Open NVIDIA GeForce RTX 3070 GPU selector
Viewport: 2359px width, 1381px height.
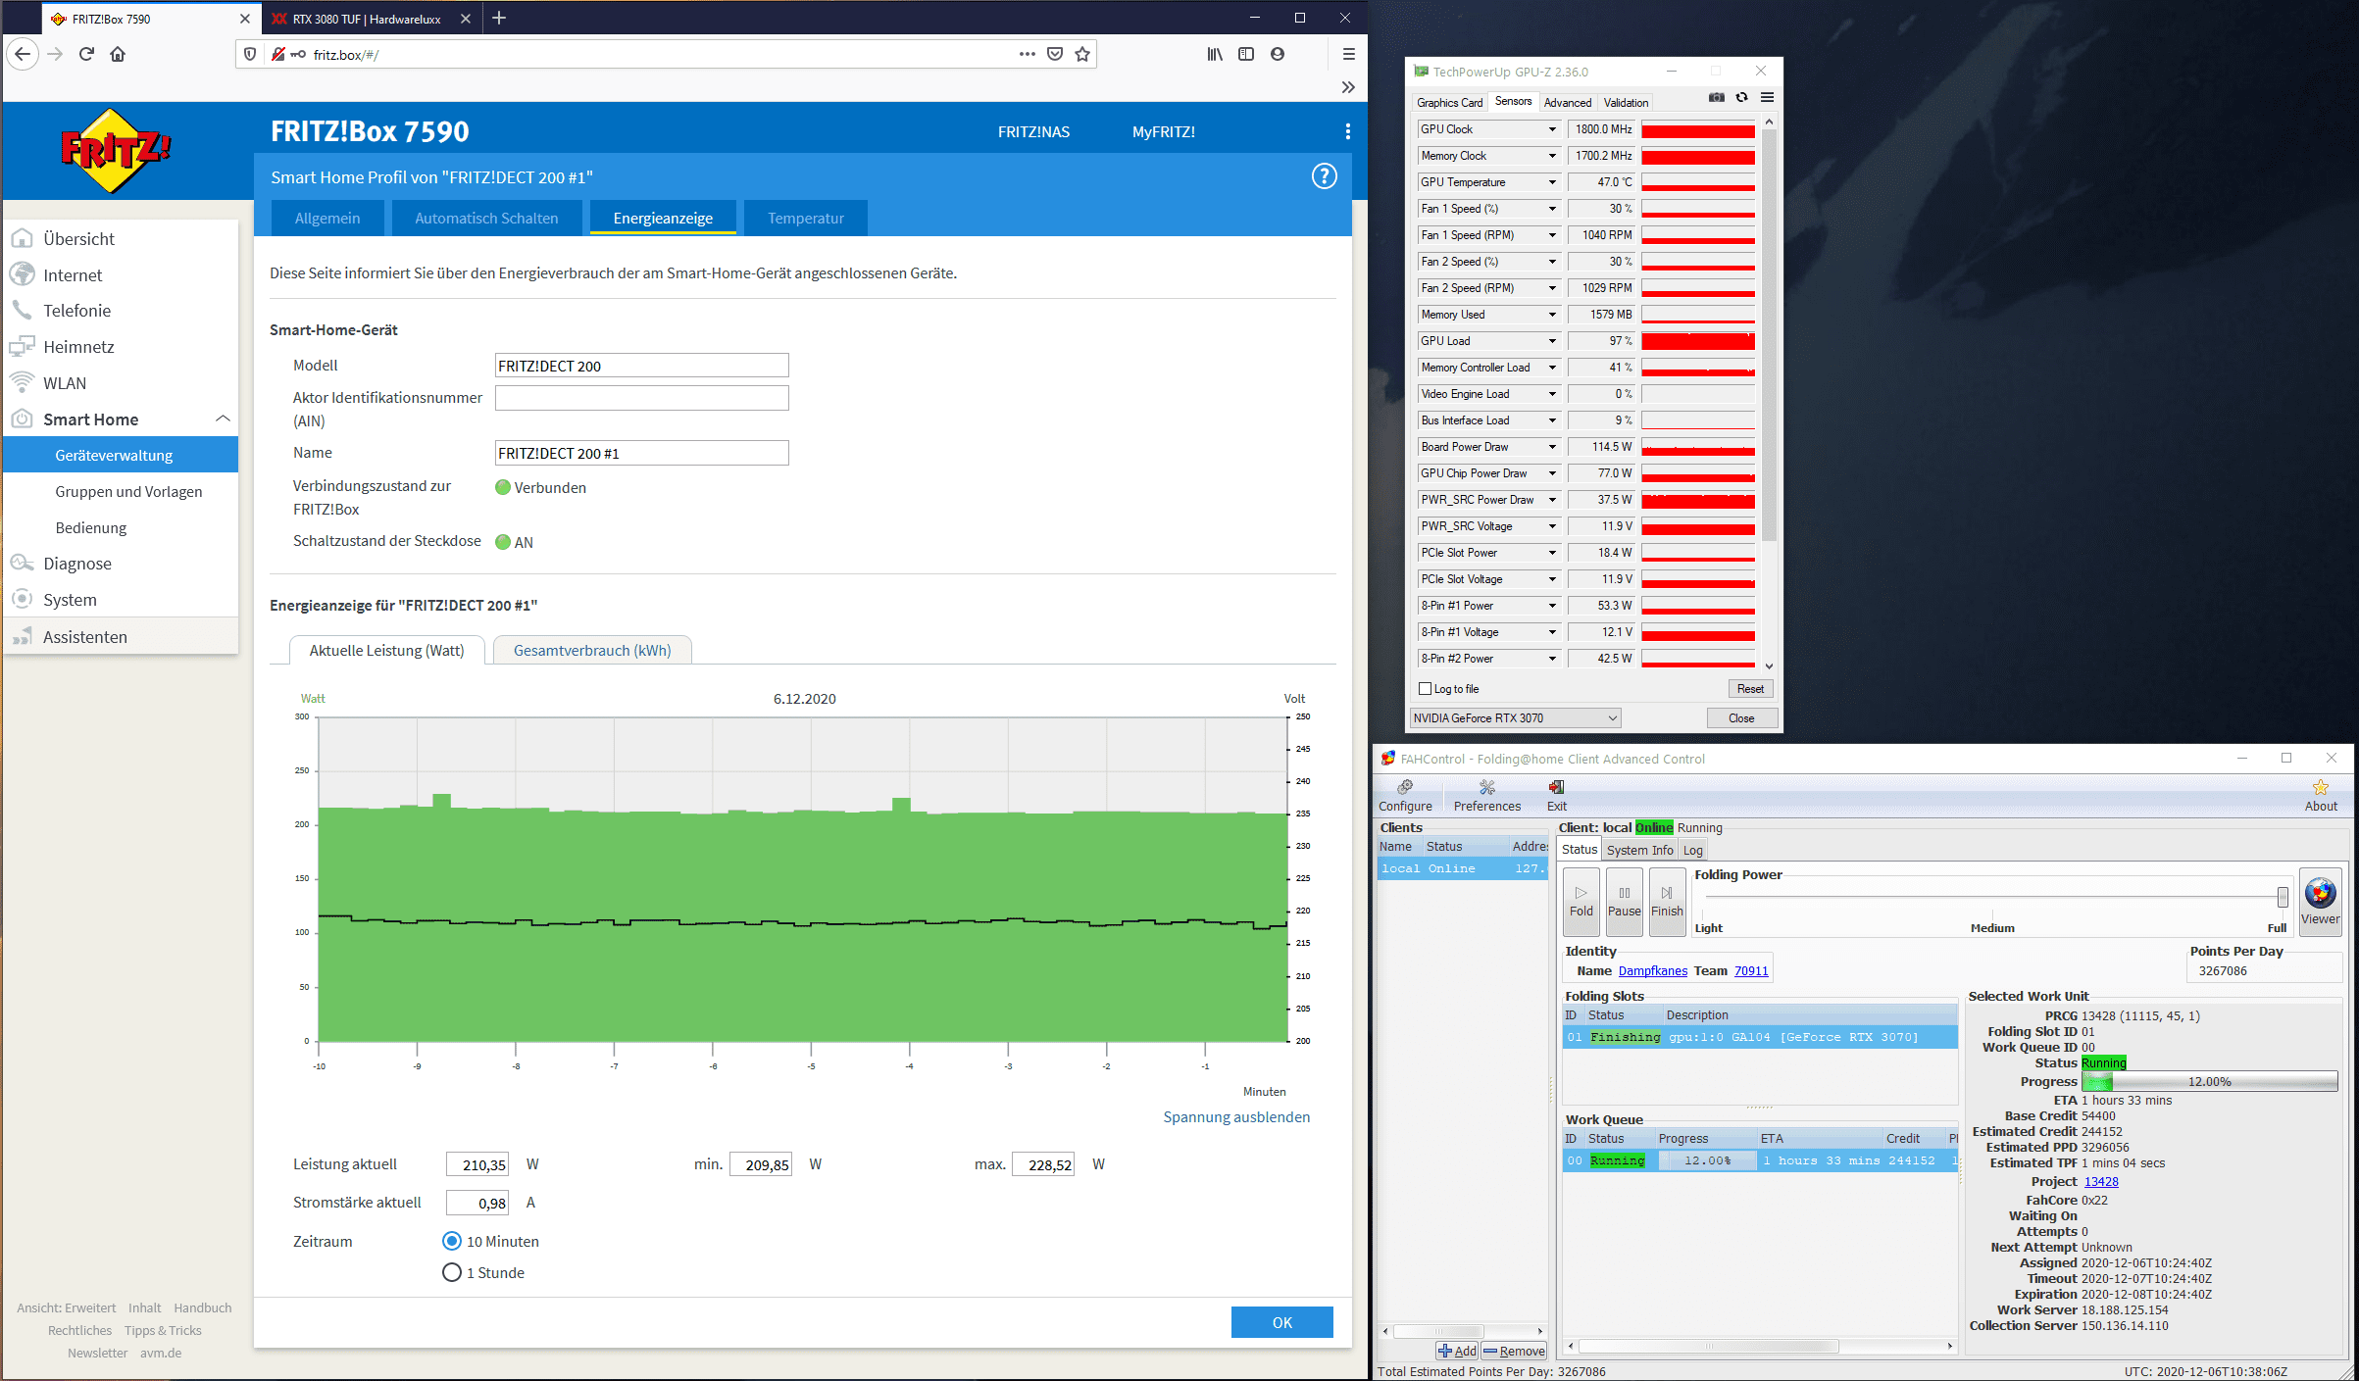pyautogui.click(x=1515, y=718)
